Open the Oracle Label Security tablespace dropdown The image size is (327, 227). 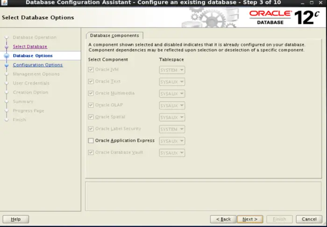tap(172, 130)
